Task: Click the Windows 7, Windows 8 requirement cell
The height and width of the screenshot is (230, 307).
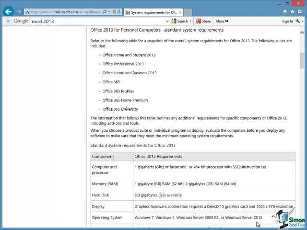Action: [214, 218]
